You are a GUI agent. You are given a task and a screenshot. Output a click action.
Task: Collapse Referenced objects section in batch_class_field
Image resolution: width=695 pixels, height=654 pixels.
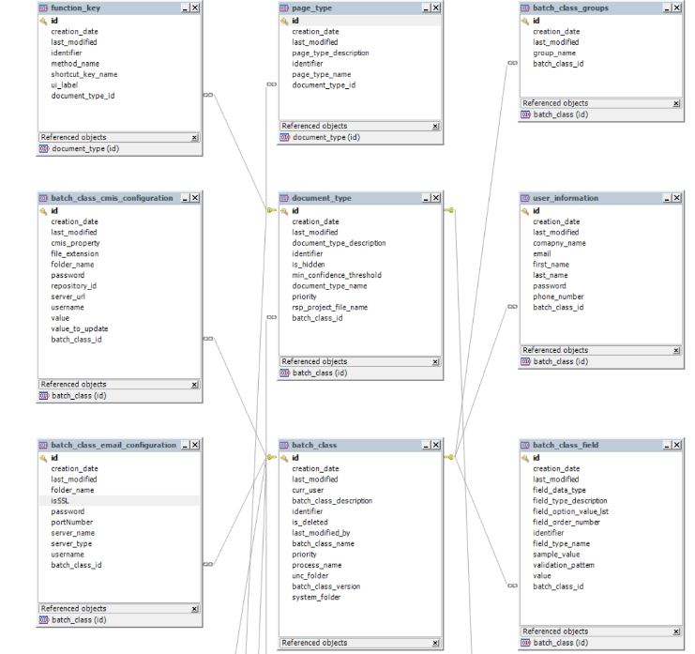pos(676,631)
